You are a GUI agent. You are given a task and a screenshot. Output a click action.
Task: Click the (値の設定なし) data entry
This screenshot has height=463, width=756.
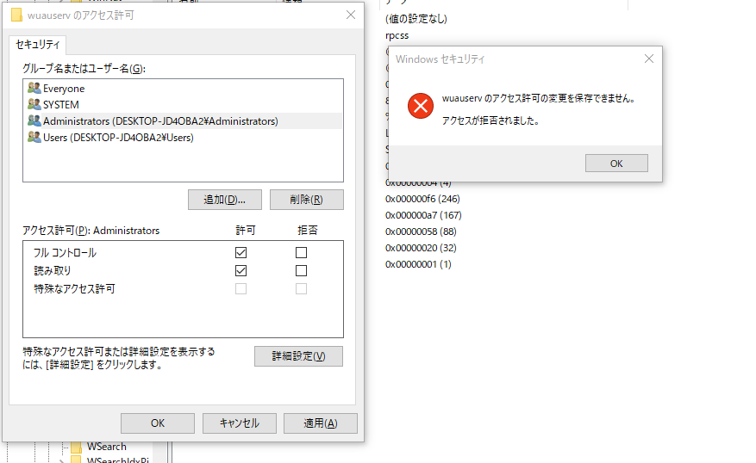pos(416,19)
